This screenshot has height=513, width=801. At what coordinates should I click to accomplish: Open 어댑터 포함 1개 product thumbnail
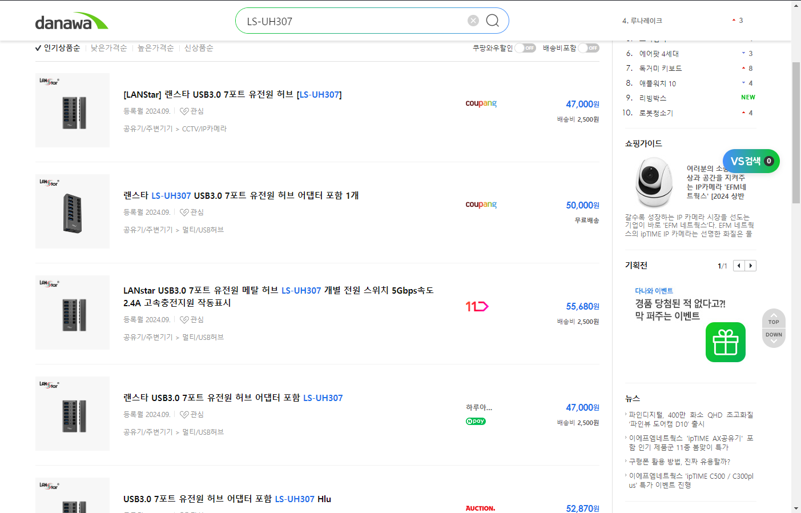click(x=73, y=211)
